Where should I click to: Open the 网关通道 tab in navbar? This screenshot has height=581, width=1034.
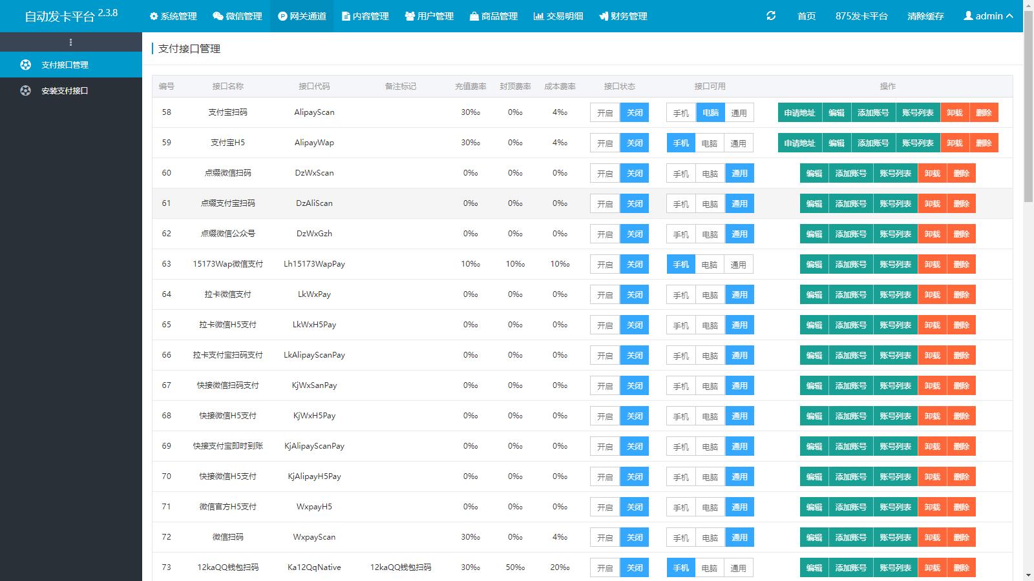click(302, 16)
